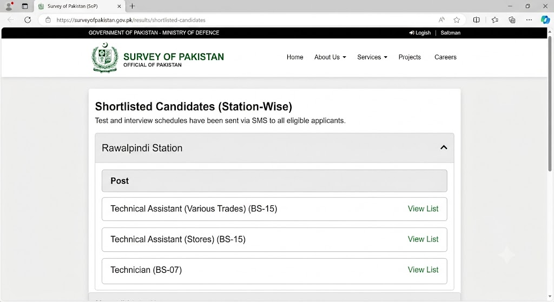Restore down the browser window
Screen dimensions: 554x302
click(x=527, y=6)
